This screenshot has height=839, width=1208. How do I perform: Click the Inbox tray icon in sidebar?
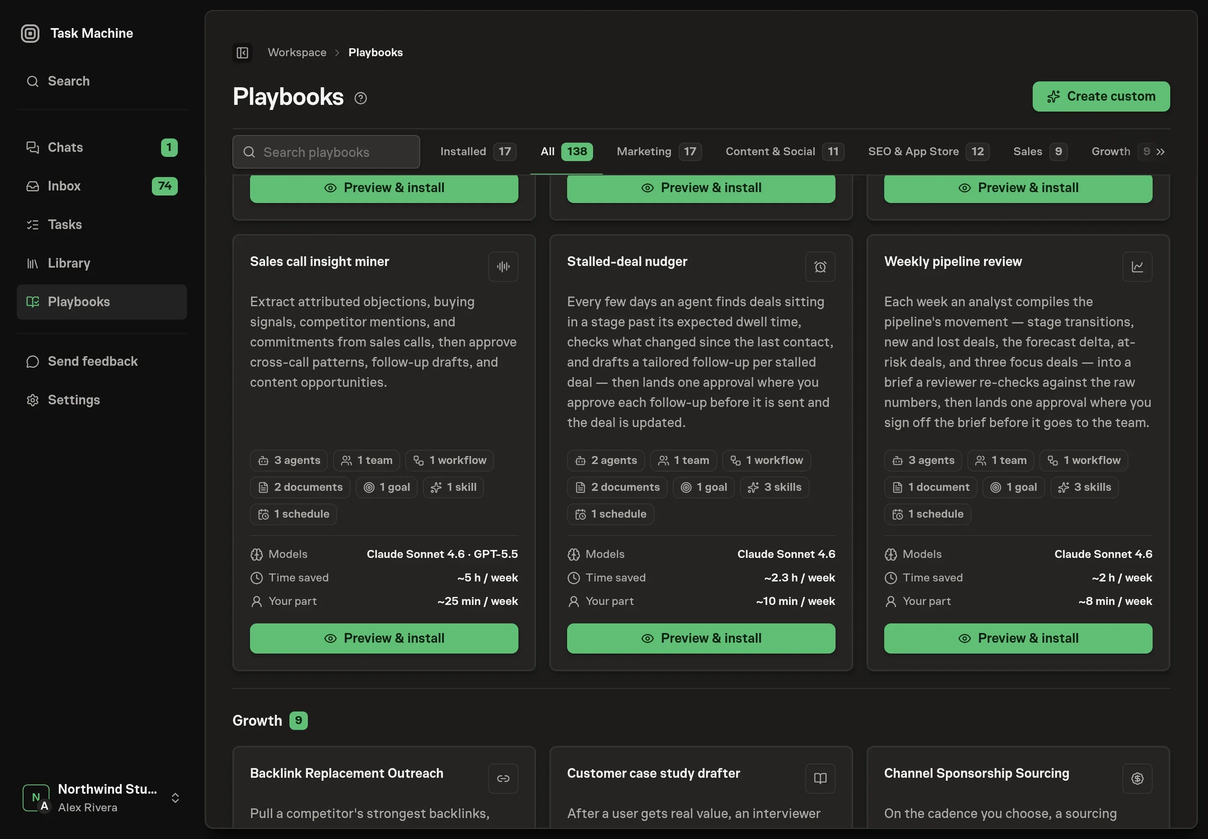[33, 186]
